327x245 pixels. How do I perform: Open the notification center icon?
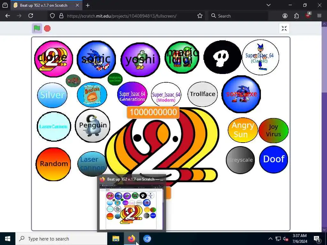[x=317, y=239]
